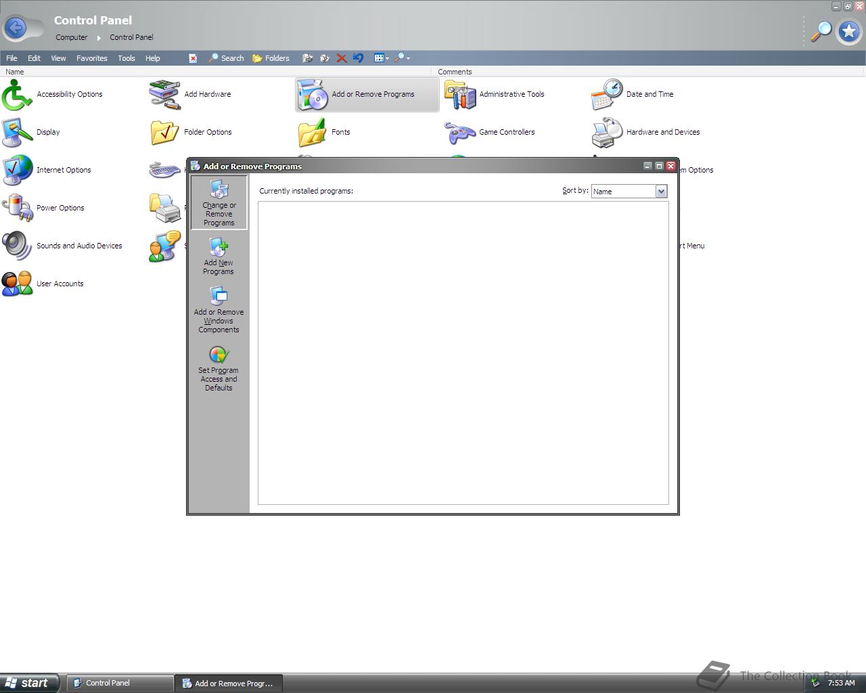The image size is (866, 693).
Task: Click the Control Panel breadcrumb
Action: [x=131, y=37]
